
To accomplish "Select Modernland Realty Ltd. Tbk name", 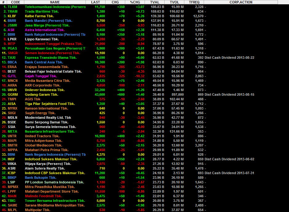I will click(48, 118).
